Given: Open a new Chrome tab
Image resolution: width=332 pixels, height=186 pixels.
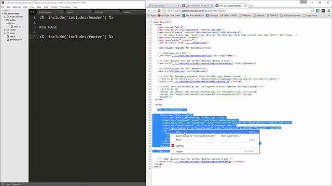Looking at the screenshot, I should coord(251,6).
